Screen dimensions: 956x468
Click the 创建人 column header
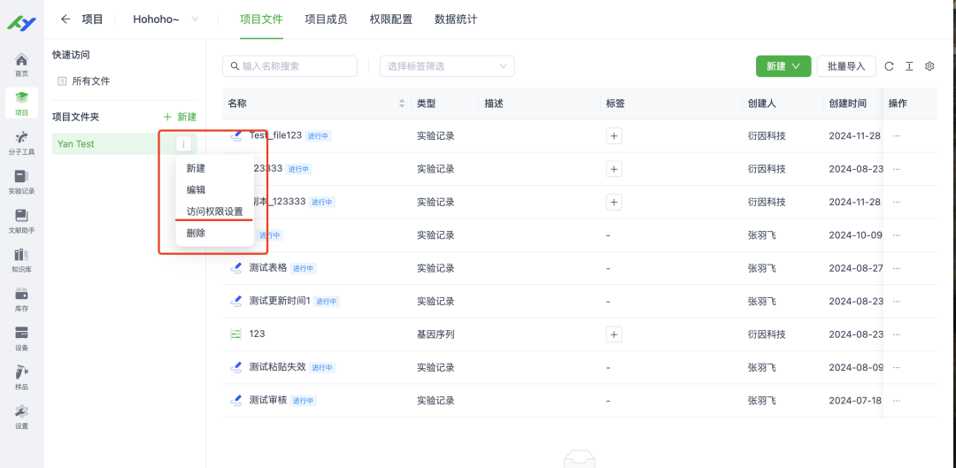click(x=762, y=104)
